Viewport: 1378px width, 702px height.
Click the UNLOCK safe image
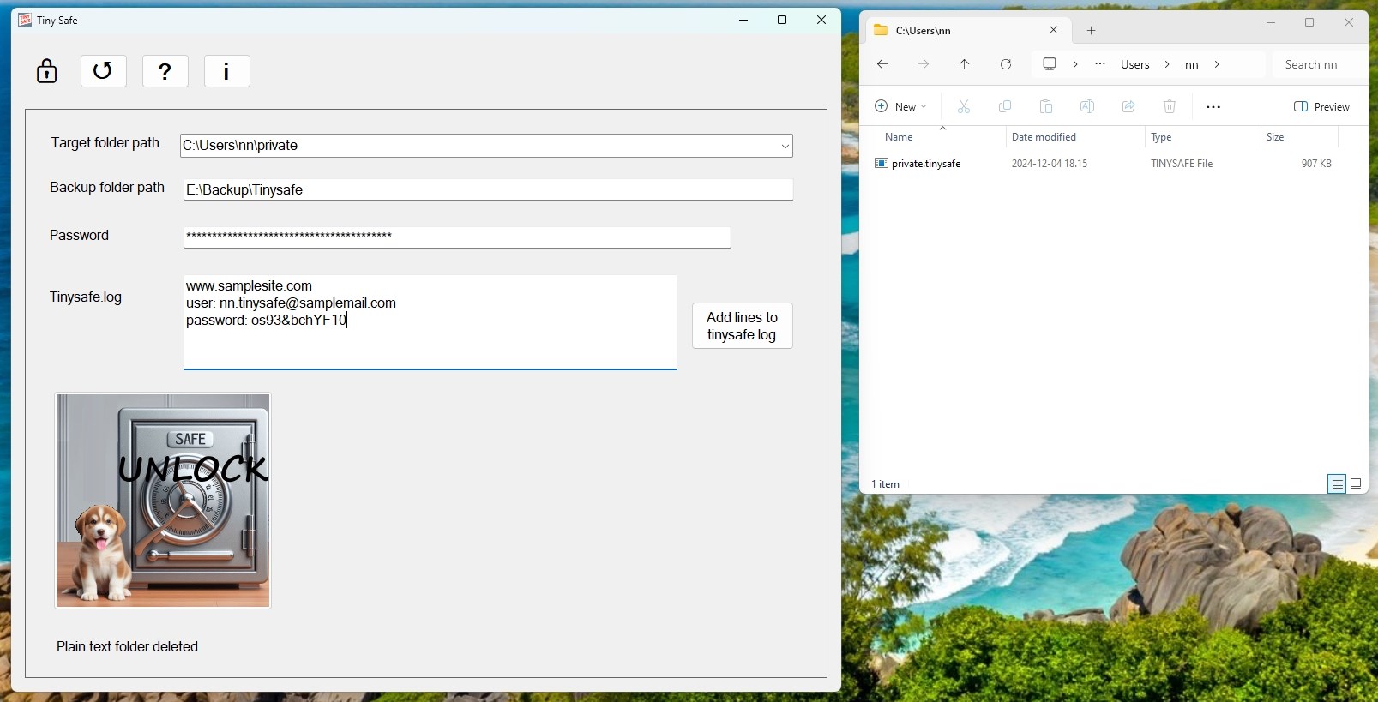(x=163, y=501)
